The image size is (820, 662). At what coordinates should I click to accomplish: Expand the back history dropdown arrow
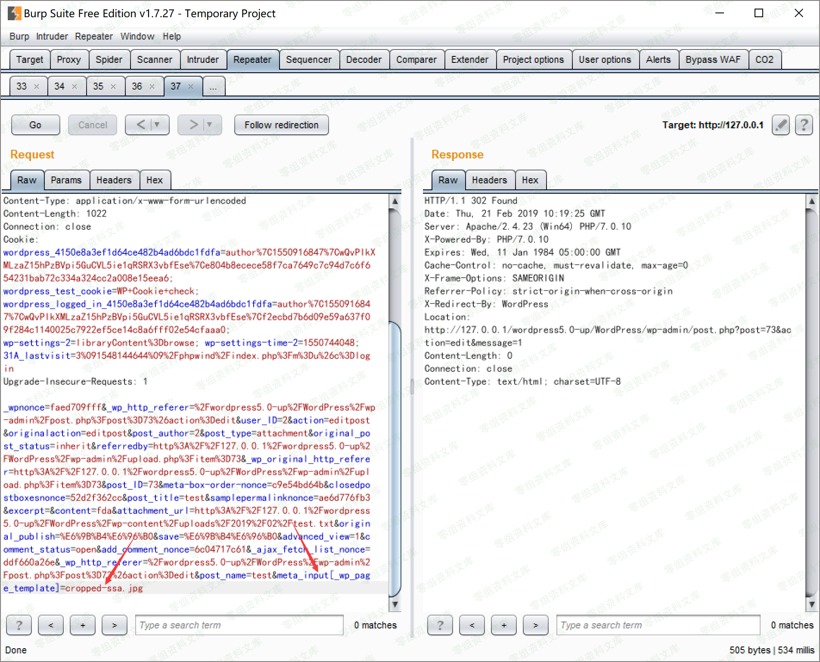tap(157, 125)
